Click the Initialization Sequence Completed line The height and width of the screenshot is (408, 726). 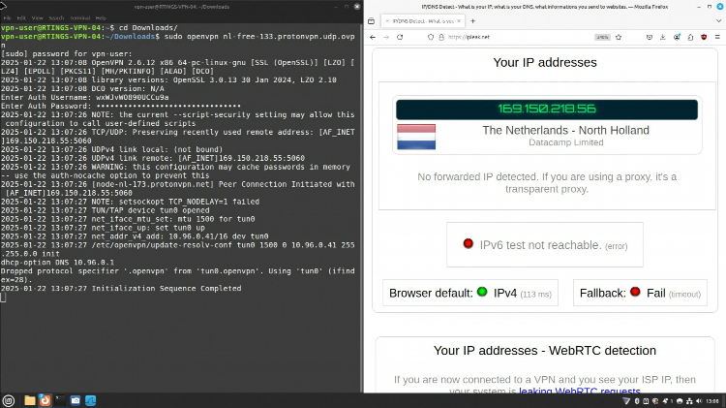[121, 289]
